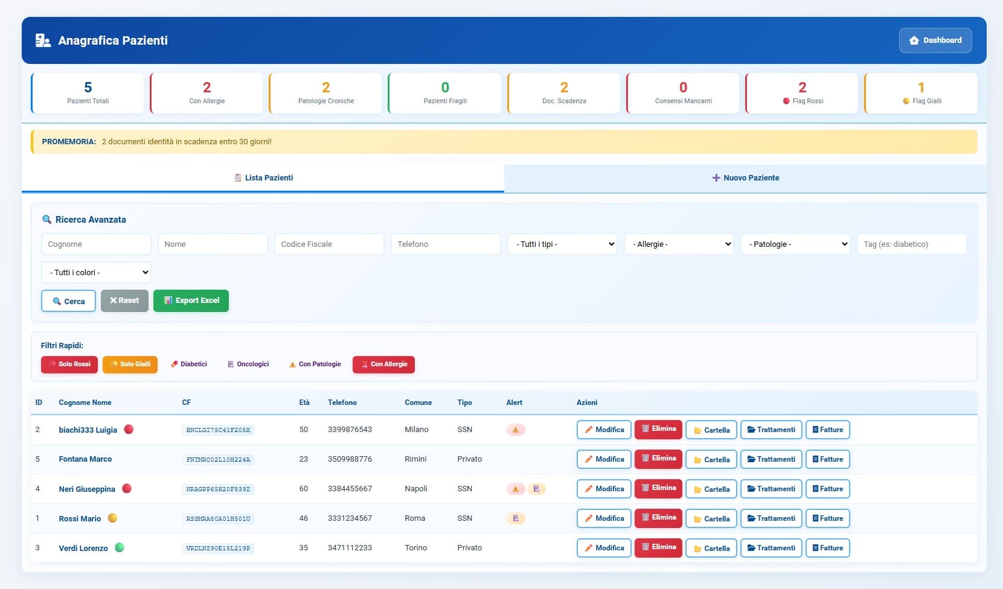
Task: Toggle the Solo Gialli quick filter
Action: click(130, 365)
